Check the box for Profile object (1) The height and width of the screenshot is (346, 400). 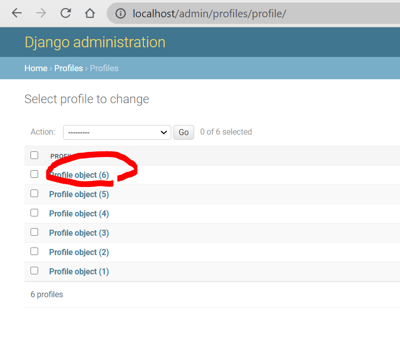(x=34, y=270)
